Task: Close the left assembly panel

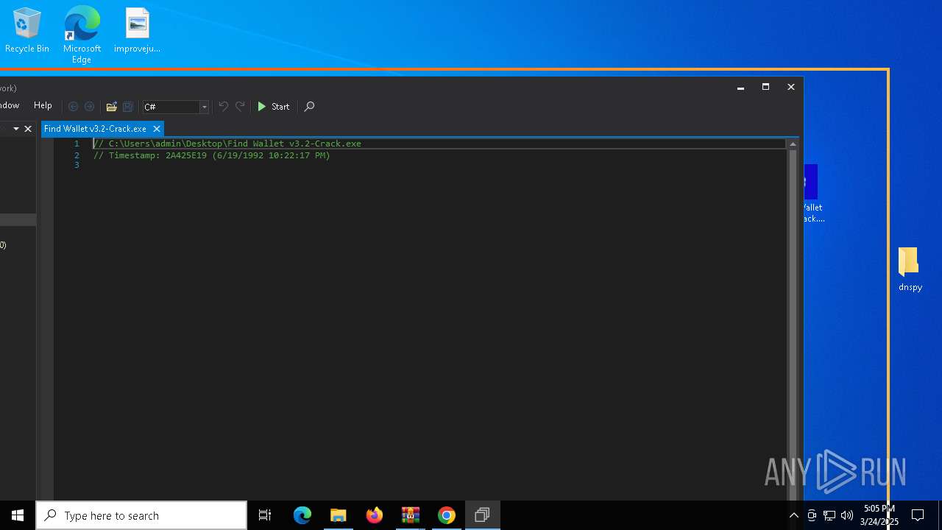Action: [x=28, y=129]
